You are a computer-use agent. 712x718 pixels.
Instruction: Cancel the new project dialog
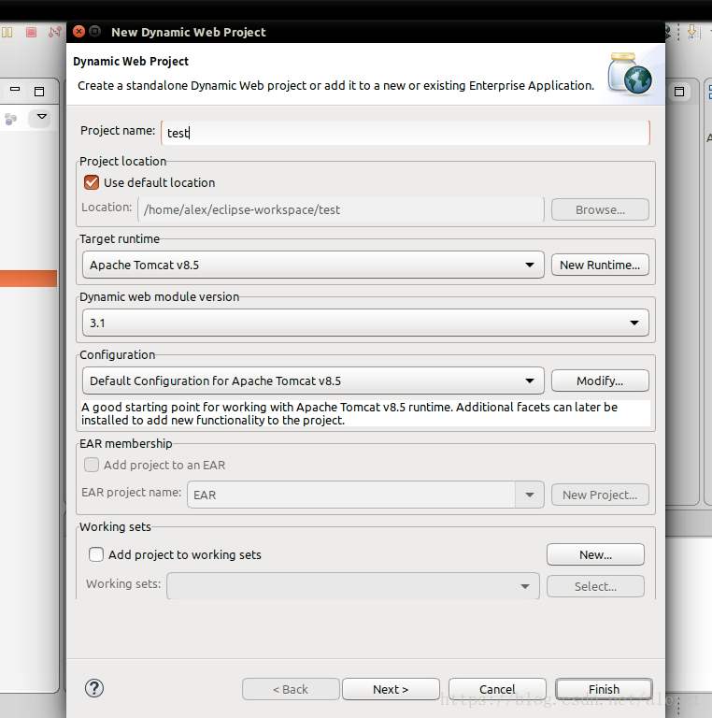(x=497, y=689)
